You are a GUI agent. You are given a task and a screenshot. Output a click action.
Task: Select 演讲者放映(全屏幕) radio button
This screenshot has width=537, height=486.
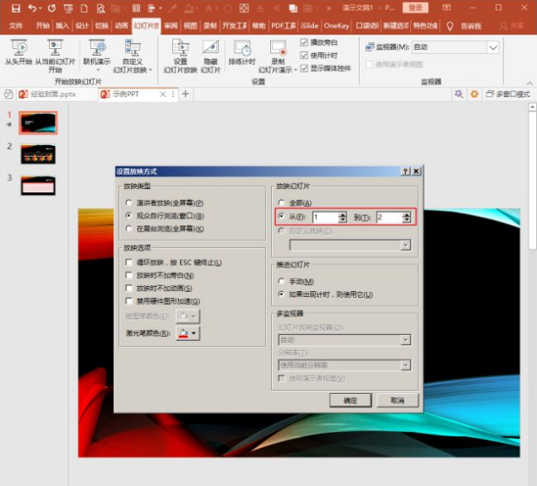(x=128, y=203)
